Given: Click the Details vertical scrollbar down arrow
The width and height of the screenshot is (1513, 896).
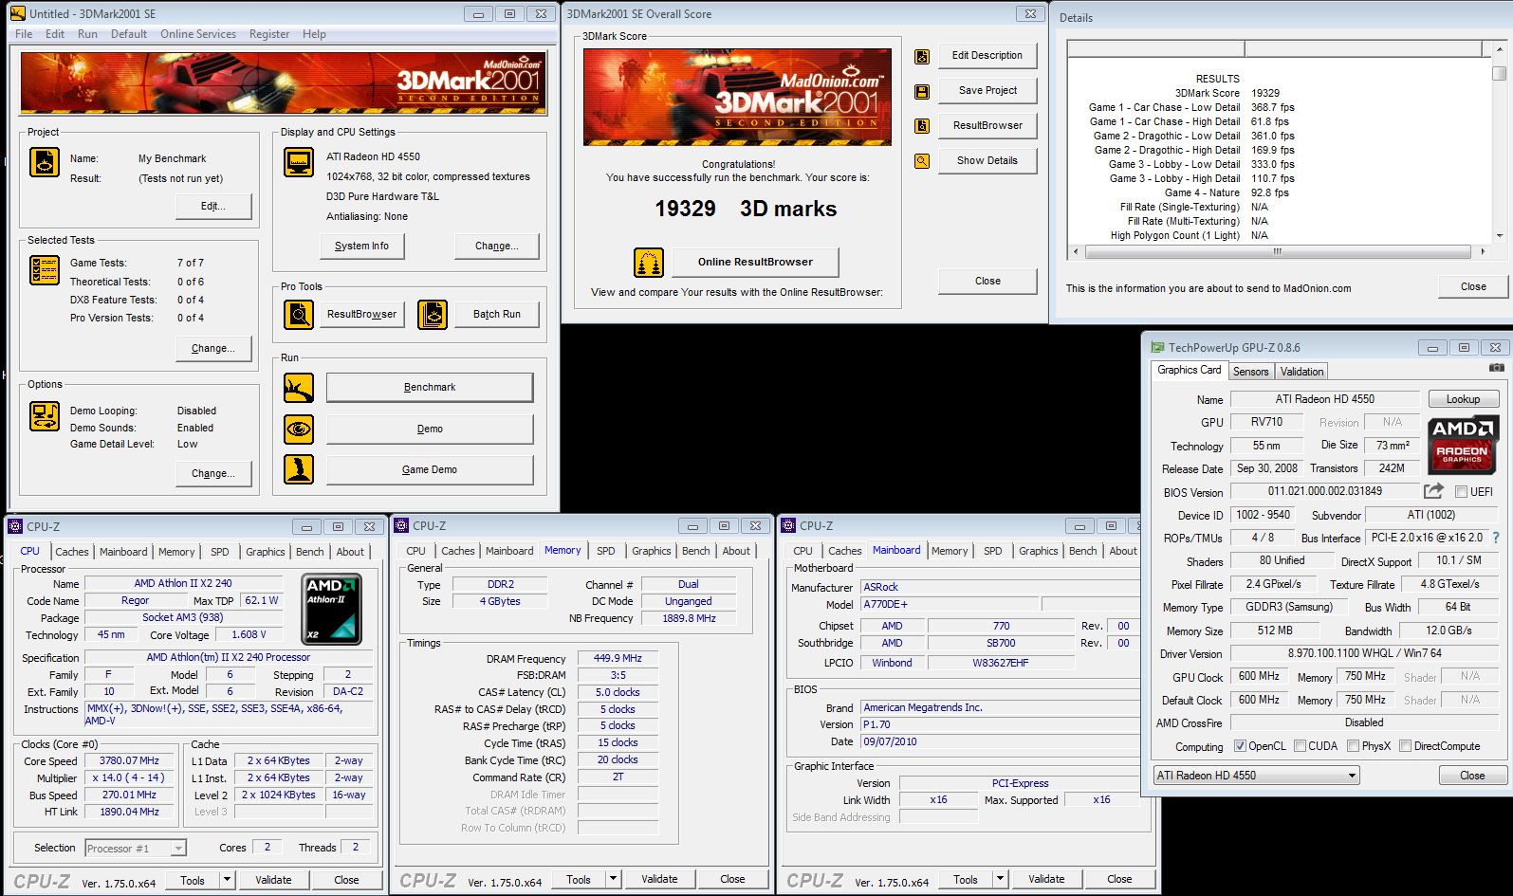Looking at the screenshot, I should pyautogui.click(x=1499, y=235).
